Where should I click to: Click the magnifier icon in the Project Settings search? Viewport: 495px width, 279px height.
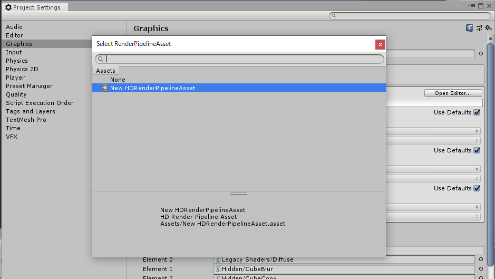334,16
